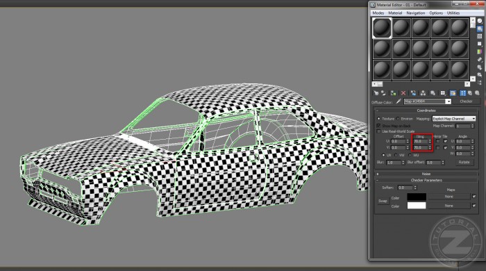Viewport: 486px width, 271px height.
Task: Click the Sample UV Tiling icon
Action: point(480,44)
